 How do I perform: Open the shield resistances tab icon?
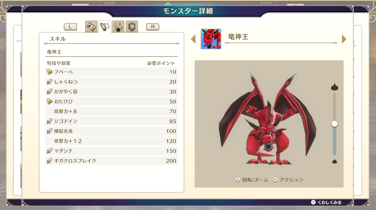[132, 27]
